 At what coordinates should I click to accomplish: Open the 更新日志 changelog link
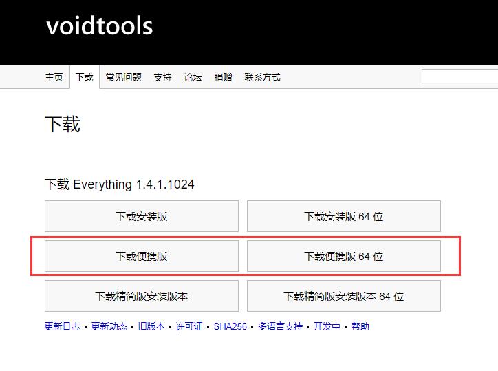[x=62, y=326]
